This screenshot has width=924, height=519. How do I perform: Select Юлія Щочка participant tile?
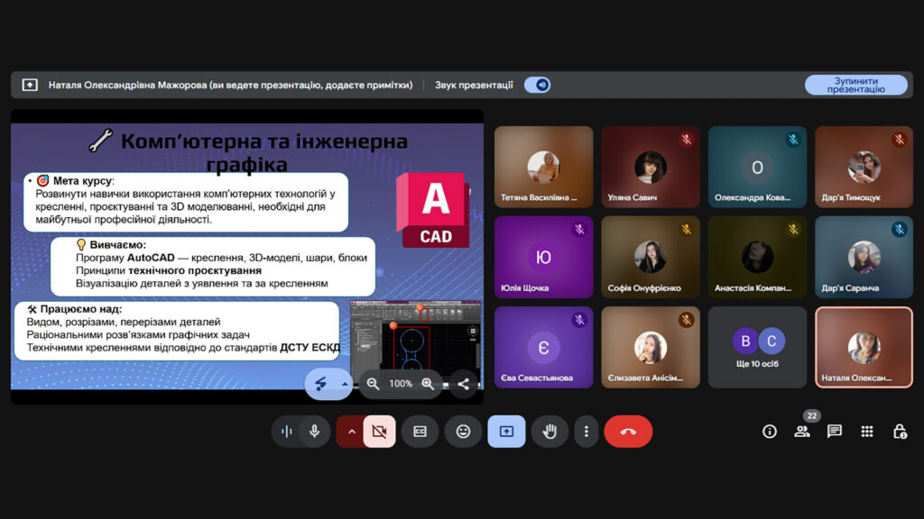543,257
